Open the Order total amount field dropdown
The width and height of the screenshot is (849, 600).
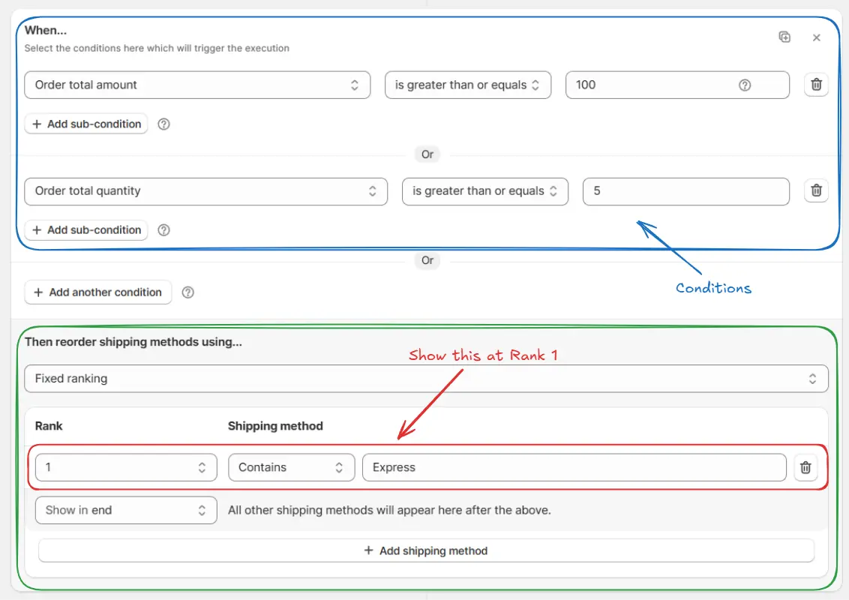click(x=197, y=85)
